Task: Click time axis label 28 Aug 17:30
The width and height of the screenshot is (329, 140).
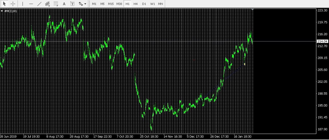Action: coord(79,136)
